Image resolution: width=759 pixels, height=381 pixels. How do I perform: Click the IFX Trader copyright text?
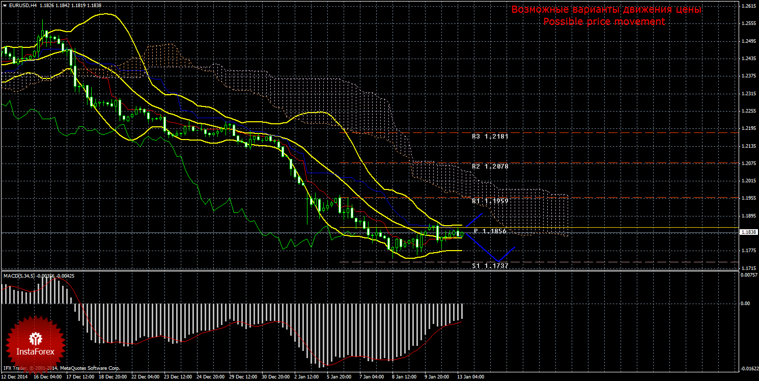61,368
